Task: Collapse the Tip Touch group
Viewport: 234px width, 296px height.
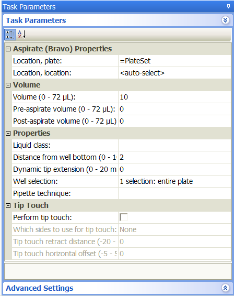Action: tap(8, 205)
